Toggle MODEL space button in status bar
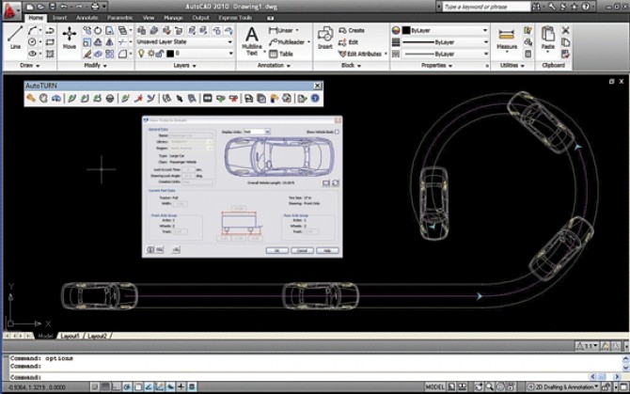This screenshot has width=630, height=394. pyautogui.click(x=434, y=386)
